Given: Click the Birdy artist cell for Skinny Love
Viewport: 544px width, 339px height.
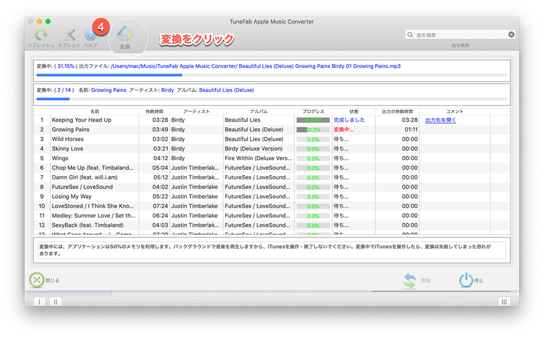Looking at the screenshot, I should 178,149.
